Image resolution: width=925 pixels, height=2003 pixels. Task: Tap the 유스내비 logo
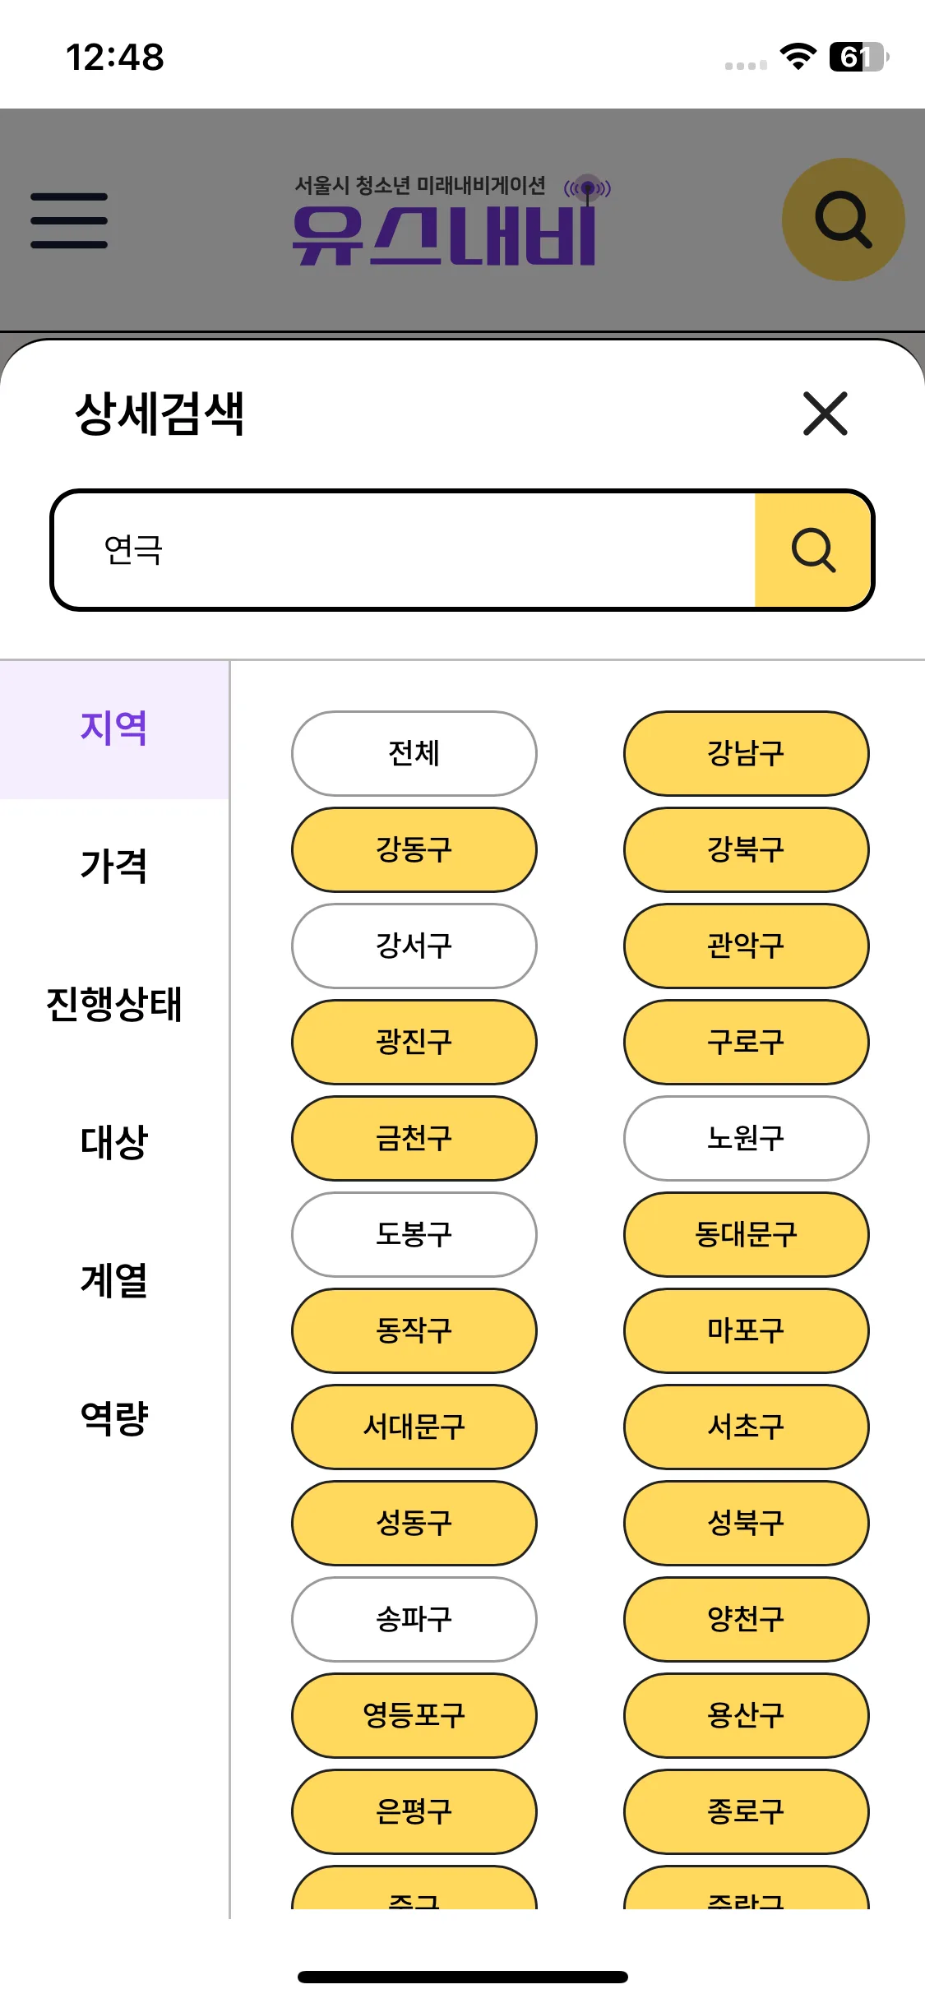451,220
